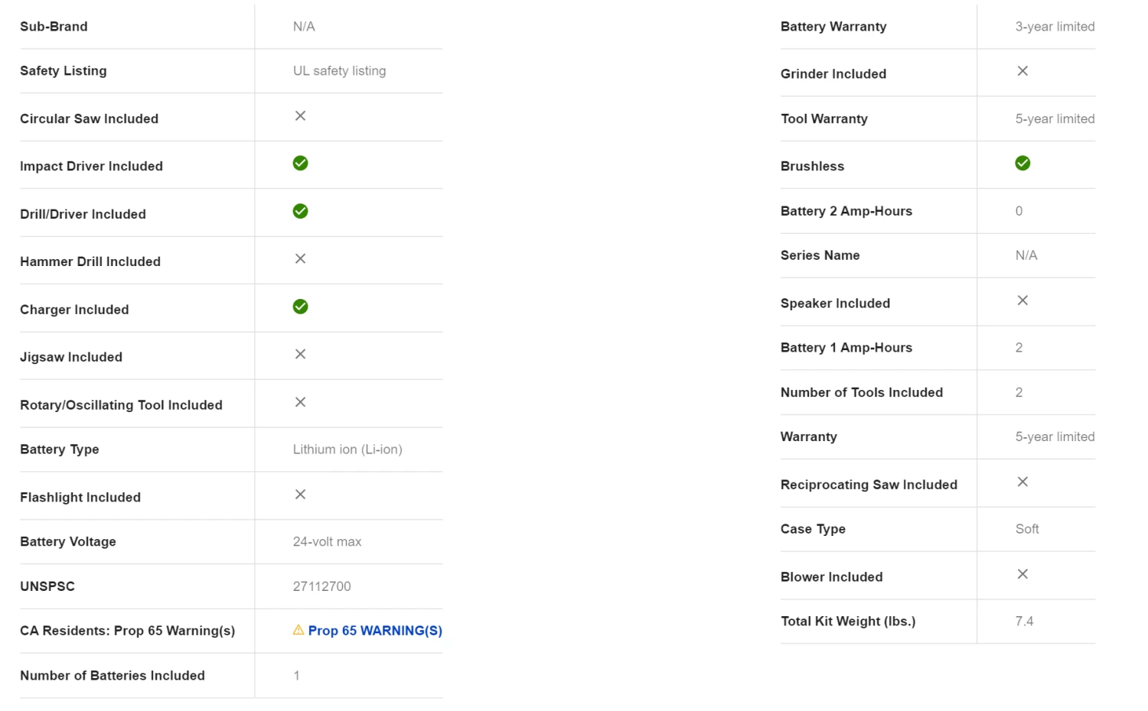Click the X mark beside Blower Included

tap(1022, 574)
